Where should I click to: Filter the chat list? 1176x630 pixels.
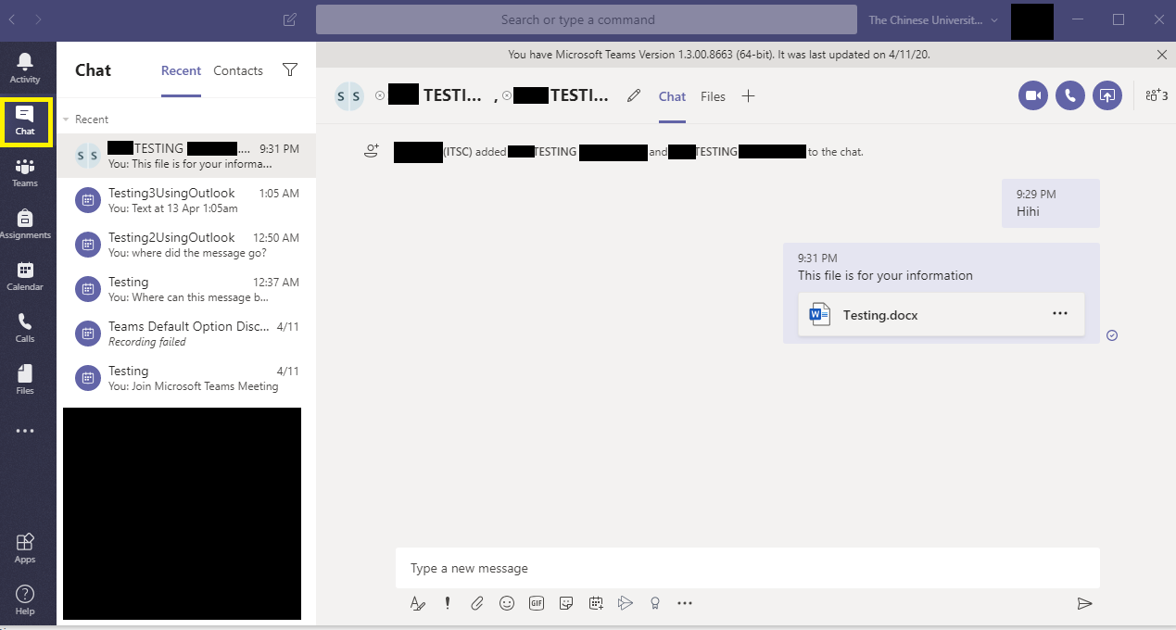(x=290, y=70)
